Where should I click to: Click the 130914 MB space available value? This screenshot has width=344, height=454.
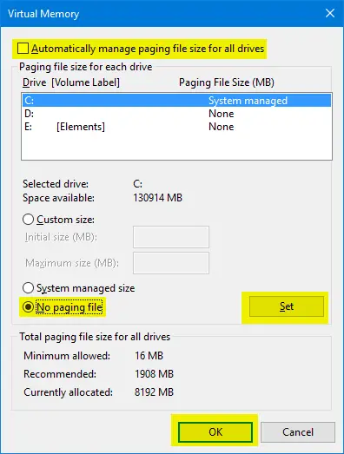click(157, 198)
